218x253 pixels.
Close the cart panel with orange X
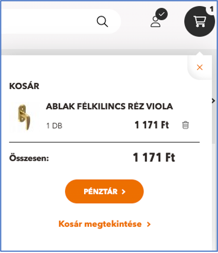click(200, 67)
